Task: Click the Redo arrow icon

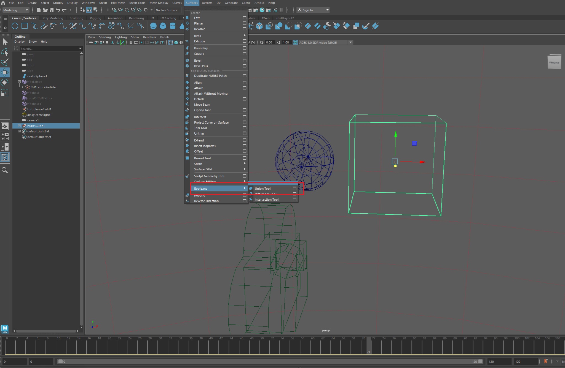Action: click(64, 10)
